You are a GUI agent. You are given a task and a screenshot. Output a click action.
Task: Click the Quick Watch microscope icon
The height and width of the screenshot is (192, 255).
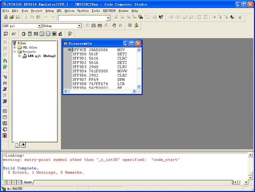click(x=60, y=34)
